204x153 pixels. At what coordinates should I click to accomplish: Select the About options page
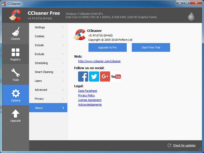(x=48, y=108)
